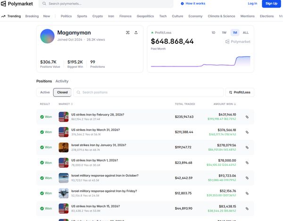The width and height of the screenshot is (283, 221).
Task: Open Israel military response in October market
Action: pyautogui.click(x=105, y=176)
